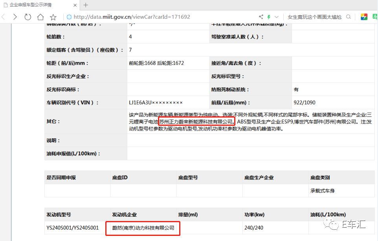This screenshot has width=378, height=241.
Task: Click the 反光标识商标 label
Action: click(63, 89)
